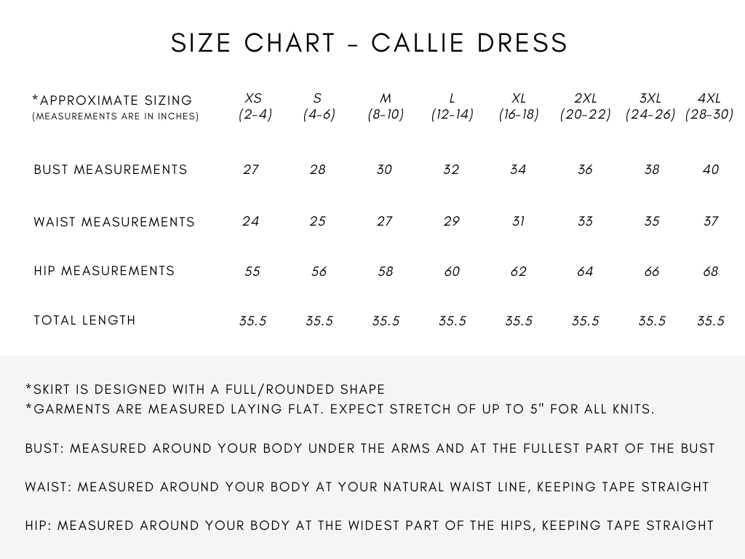Click the bust value 40 for 4XL
The height and width of the screenshot is (559, 745).
point(711,170)
